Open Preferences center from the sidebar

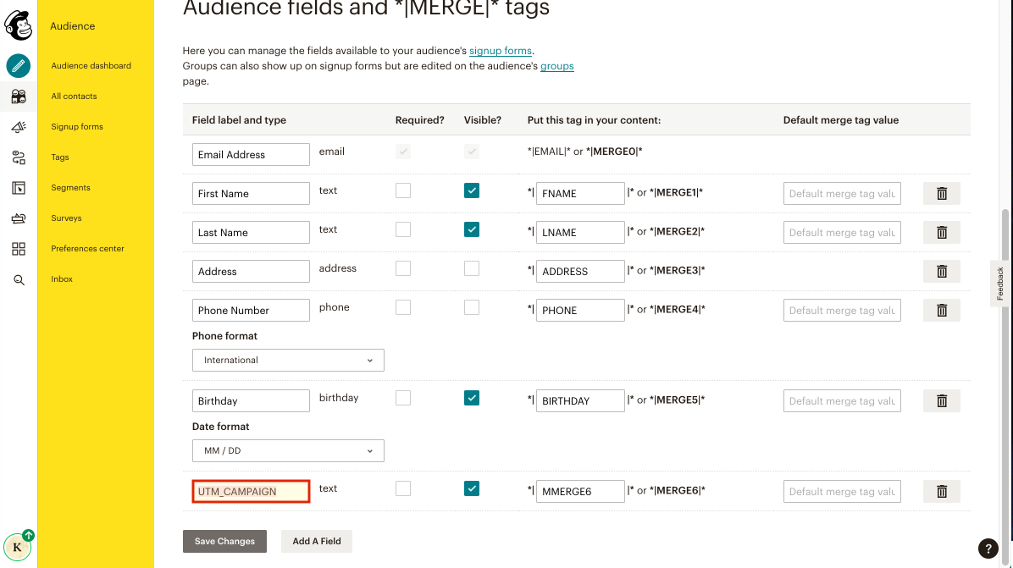coord(87,248)
